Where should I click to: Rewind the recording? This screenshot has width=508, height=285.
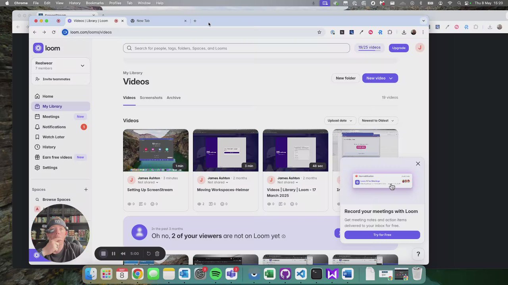[123, 254]
